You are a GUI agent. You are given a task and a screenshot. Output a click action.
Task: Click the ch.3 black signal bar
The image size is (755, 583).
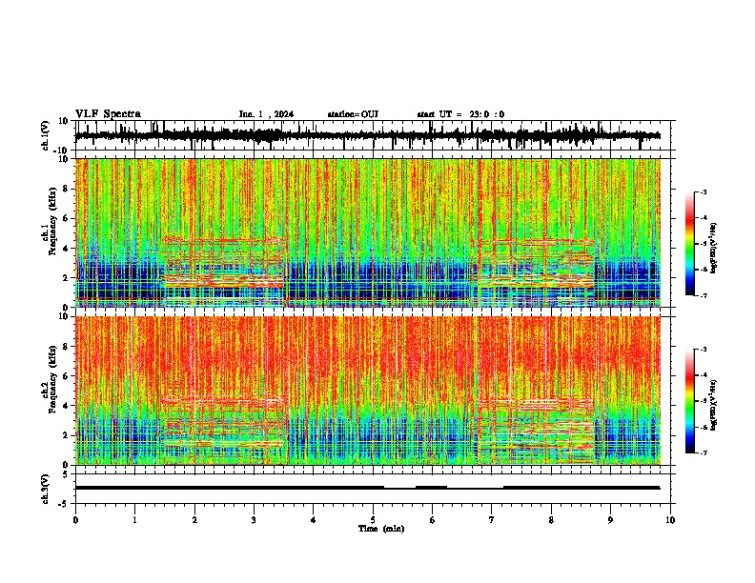(367, 488)
